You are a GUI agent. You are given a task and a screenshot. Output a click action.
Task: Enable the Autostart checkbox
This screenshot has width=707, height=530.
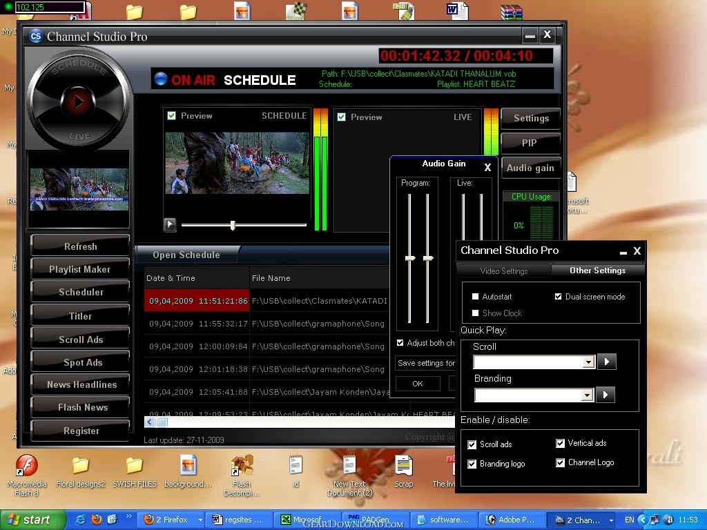point(475,297)
